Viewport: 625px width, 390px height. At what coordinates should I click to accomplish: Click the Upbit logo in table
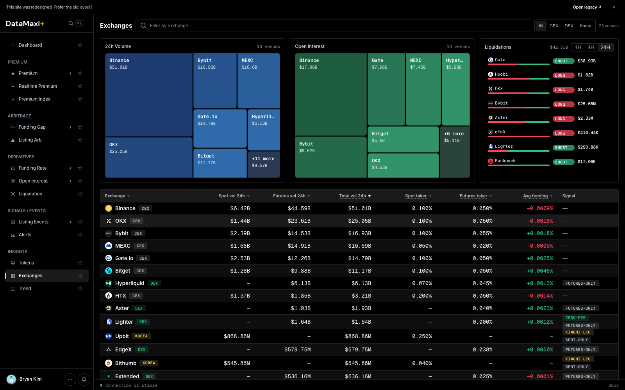pyautogui.click(x=109, y=336)
